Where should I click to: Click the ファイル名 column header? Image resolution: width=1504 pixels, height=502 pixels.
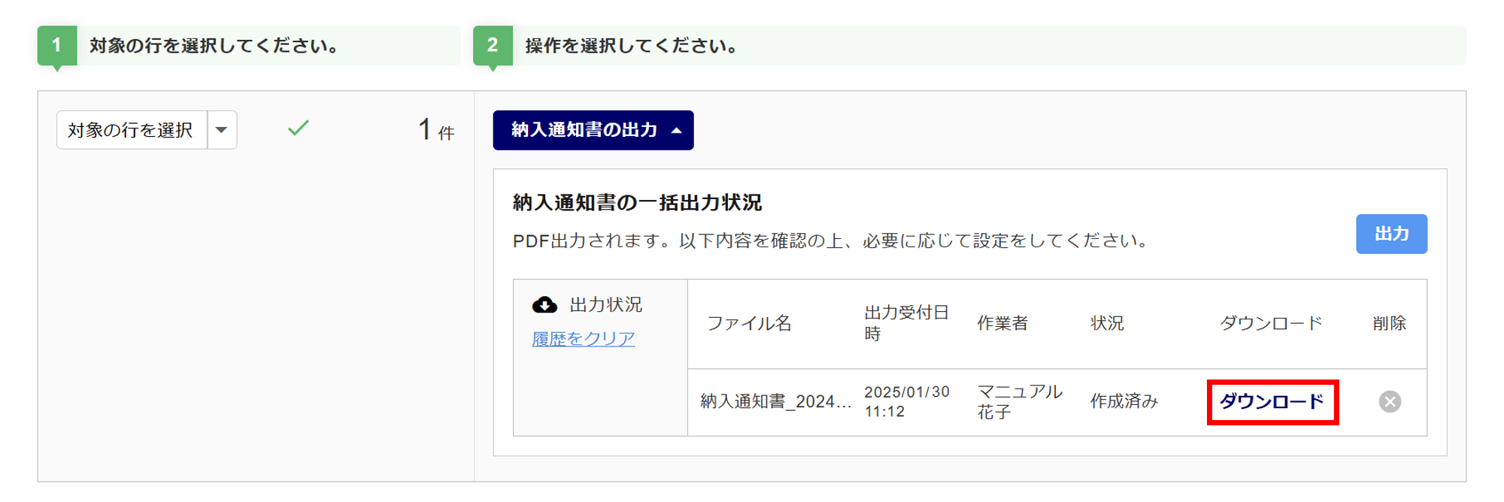[x=749, y=324]
